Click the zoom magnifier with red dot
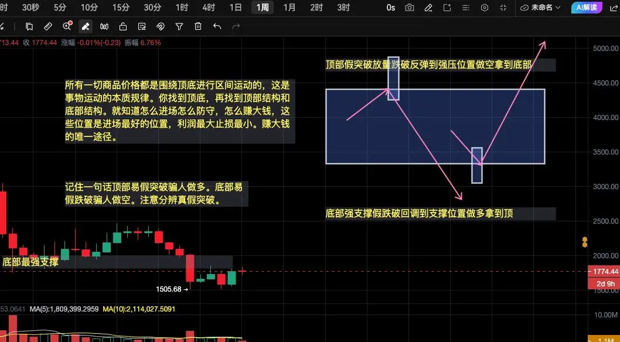Image resolution: width=620 pixels, height=342 pixels. point(67,26)
